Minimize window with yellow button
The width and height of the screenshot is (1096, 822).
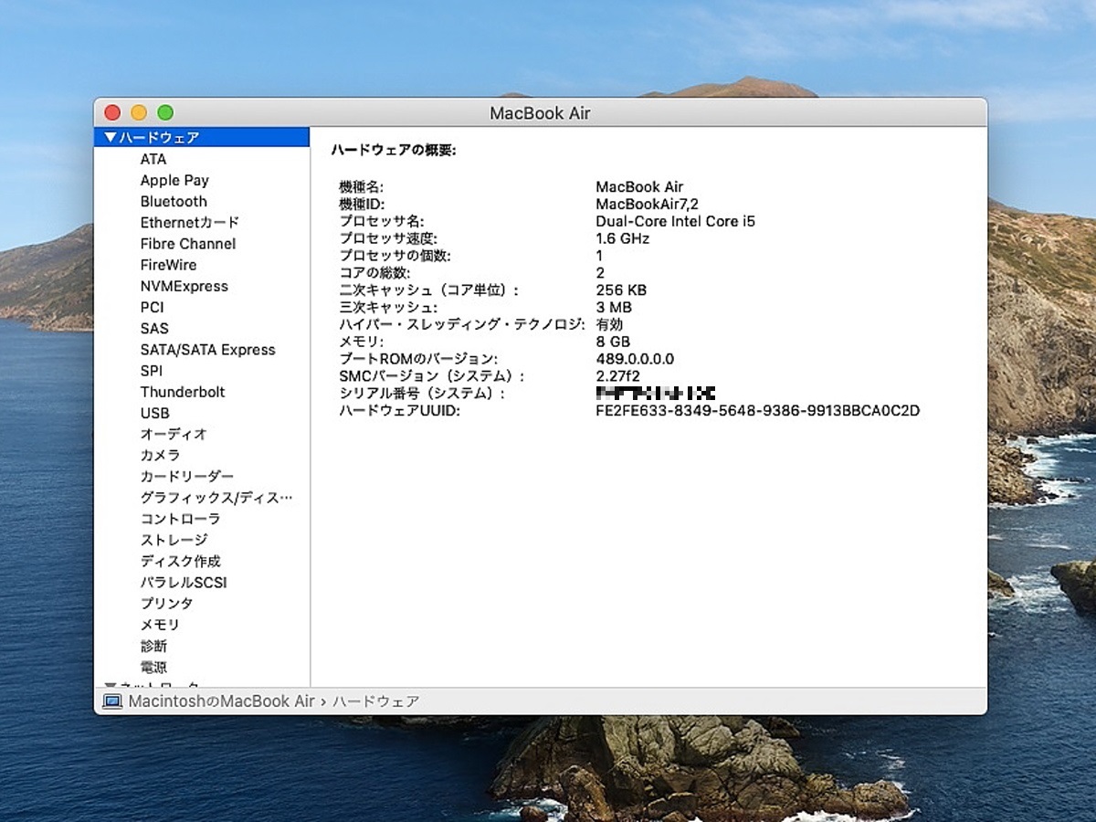point(139,112)
